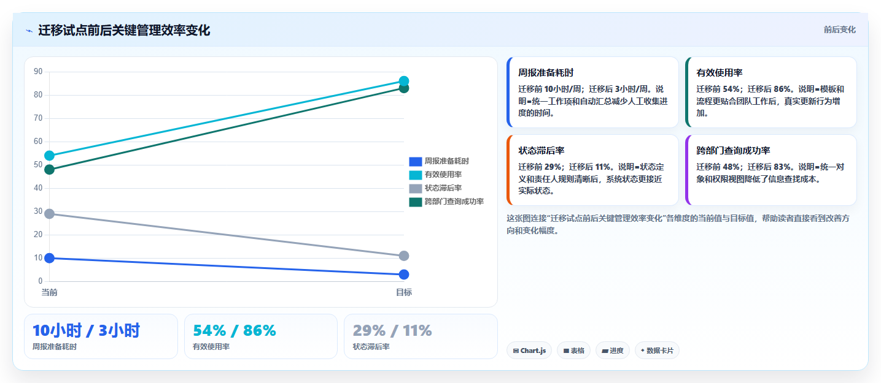Click the 当前 x-axis label
Viewport: 881px width, 383px height.
[50, 292]
